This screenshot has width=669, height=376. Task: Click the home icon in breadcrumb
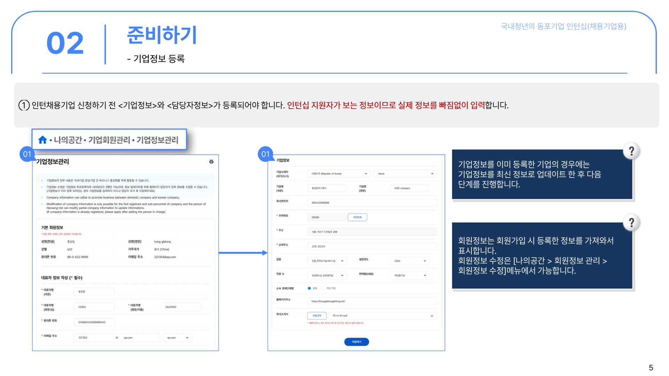(43, 140)
